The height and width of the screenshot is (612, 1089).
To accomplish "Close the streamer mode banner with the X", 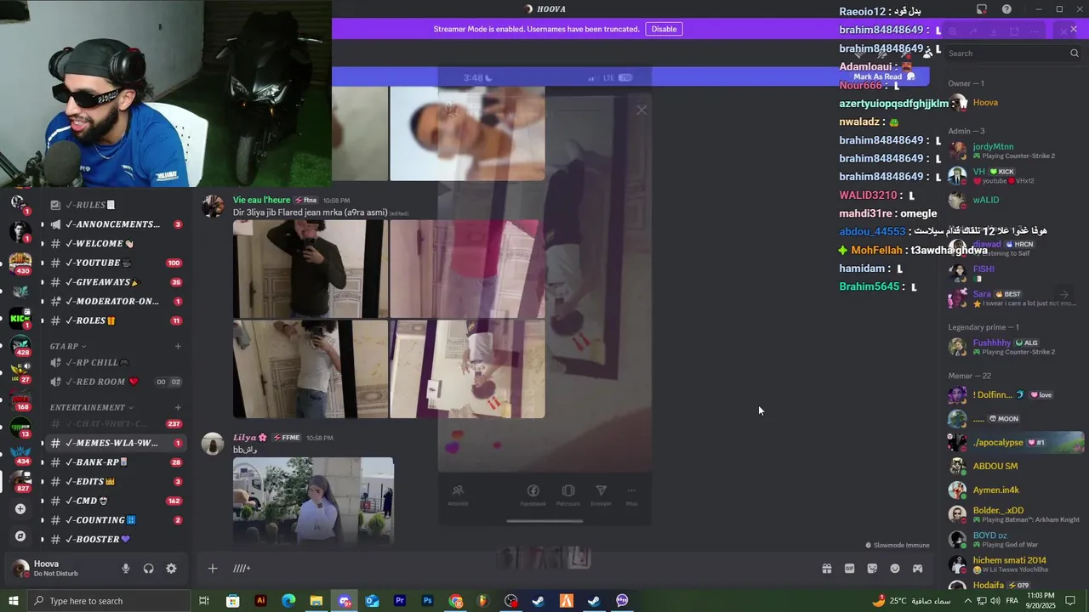I will point(1074,29).
